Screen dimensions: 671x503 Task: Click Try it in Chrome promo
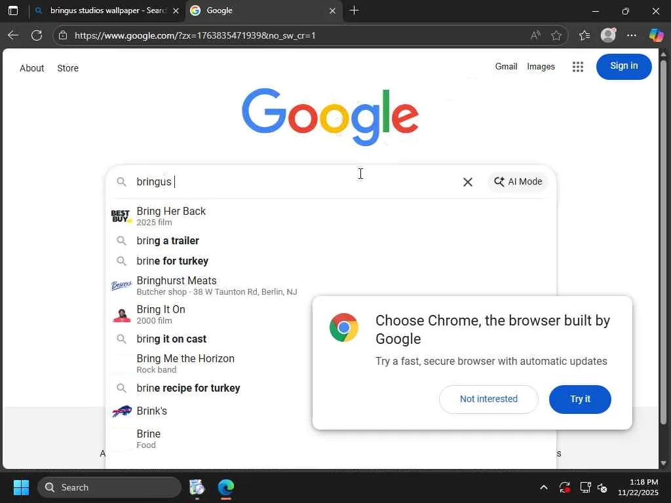click(x=580, y=399)
